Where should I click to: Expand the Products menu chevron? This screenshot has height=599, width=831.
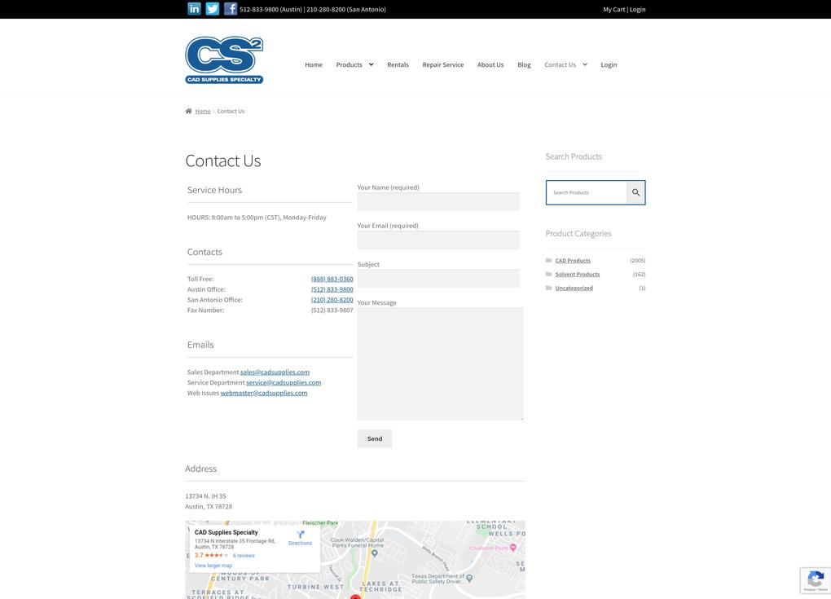point(371,64)
